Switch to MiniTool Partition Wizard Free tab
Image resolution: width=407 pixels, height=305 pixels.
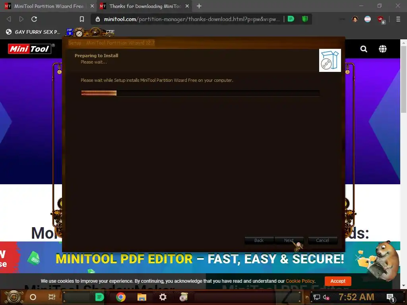click(x=48, y=6)
